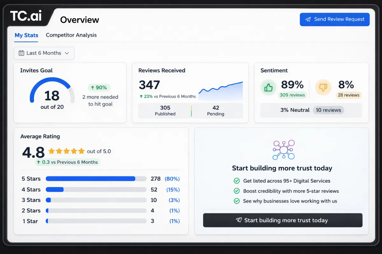
Task: Click the network graph illustration icon
Action: coord(283,149)
